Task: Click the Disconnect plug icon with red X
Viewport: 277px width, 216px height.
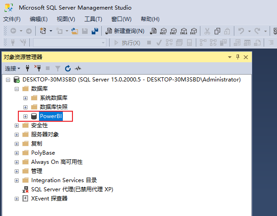Action: (38, 68)
